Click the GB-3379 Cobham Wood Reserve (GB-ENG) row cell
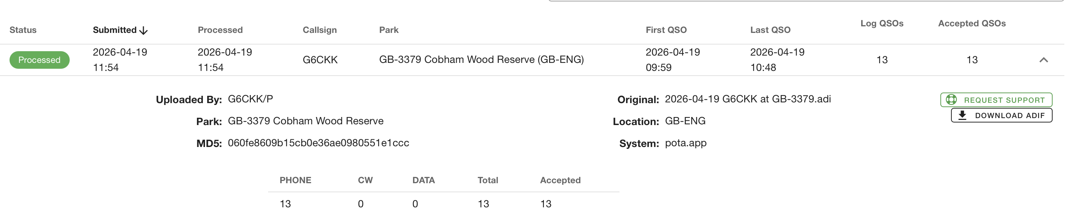This screenshot has height=215, width=1068. 481,60
